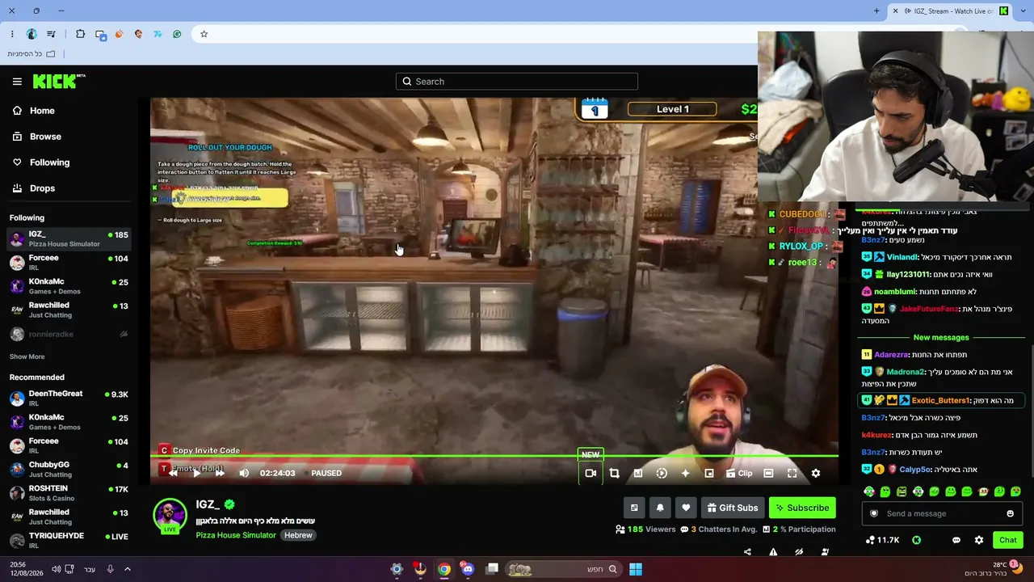Image resolution: width=1034 pixels, height=582 pixels.
Task: Open ROSHTEIN recommended channel
Action: (x=69, y=492)
